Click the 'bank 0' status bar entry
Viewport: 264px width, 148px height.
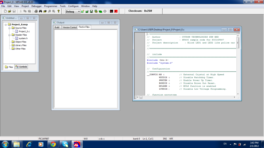[136, 139]
